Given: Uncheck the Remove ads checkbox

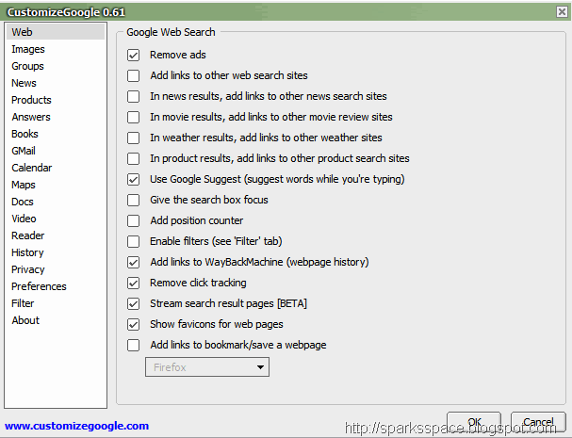Looking at the screenshot, I should (x=134, y=56).
